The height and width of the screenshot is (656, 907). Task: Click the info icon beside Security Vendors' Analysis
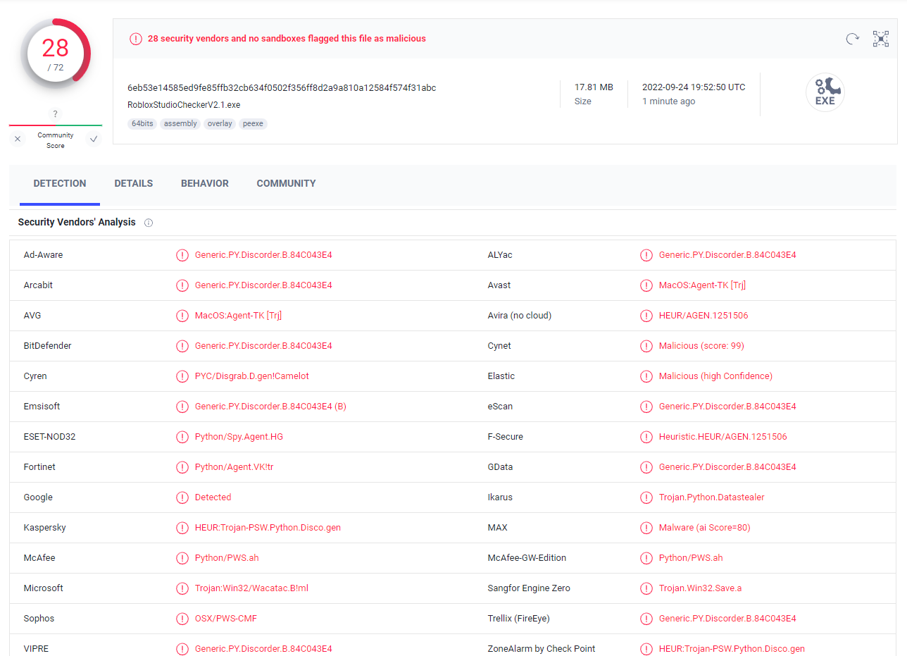(149, 222)
